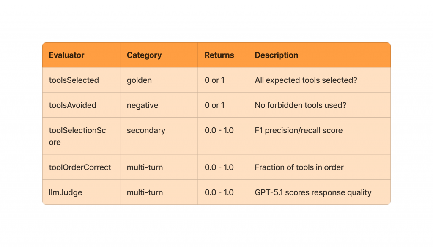The width and height of the screenshot is (433, 247).
Task: Select the toolSelectionScore evaluator cell
Action: tap(77, 136)
